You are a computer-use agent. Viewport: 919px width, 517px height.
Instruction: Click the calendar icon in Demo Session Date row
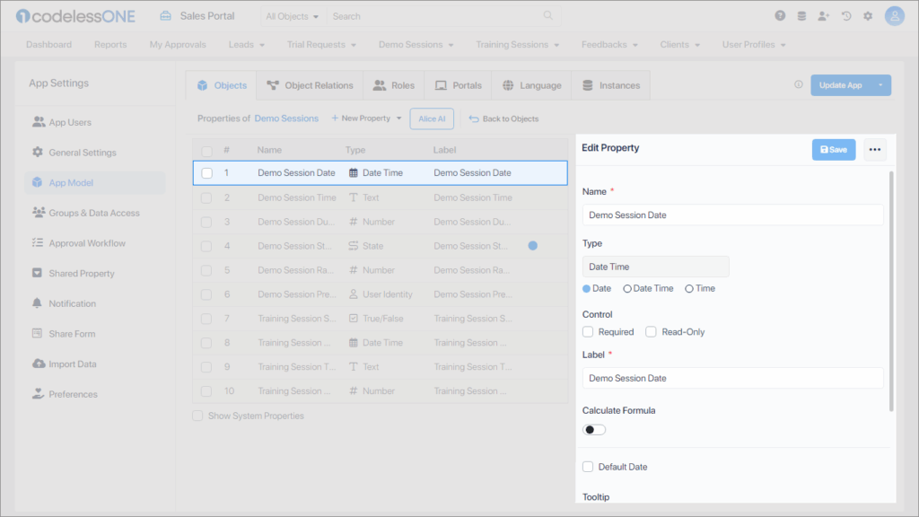(x=354, y=173)
